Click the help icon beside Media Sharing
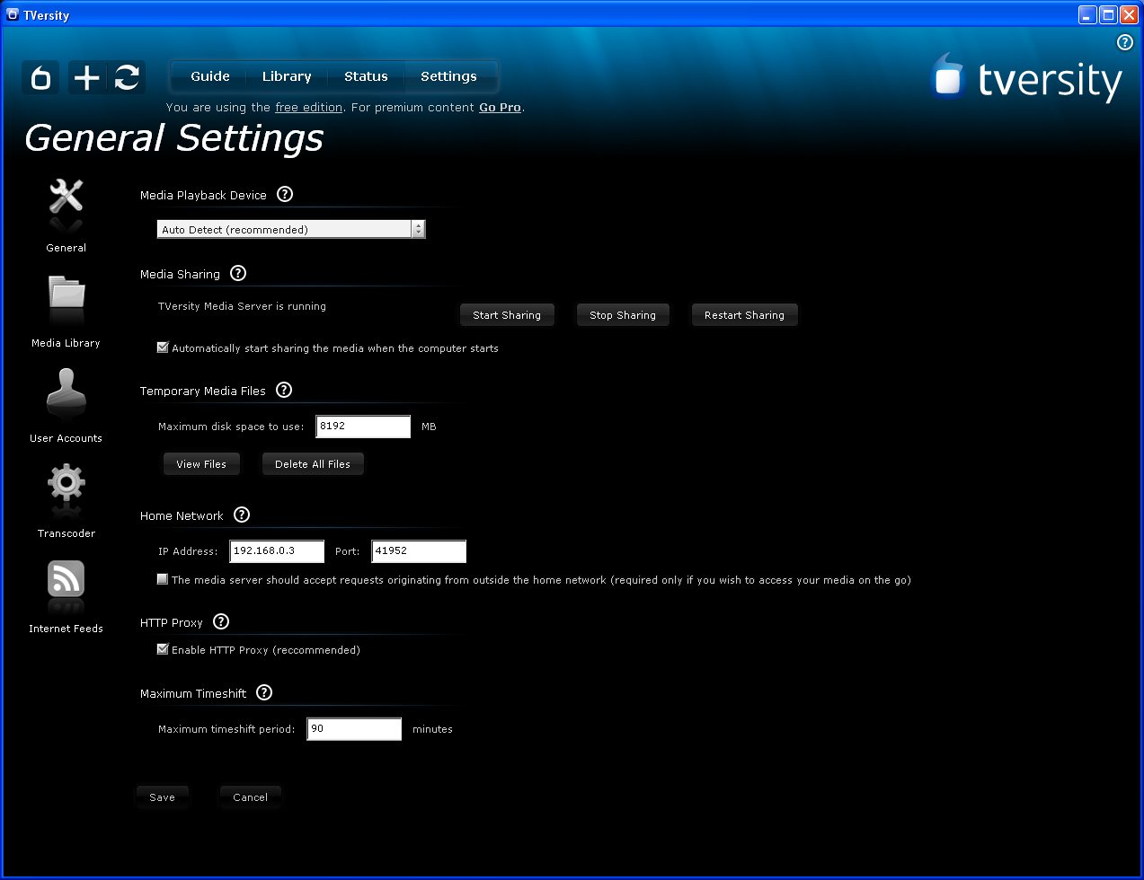Screen dimensions: 1144x880 pos(238,274)
